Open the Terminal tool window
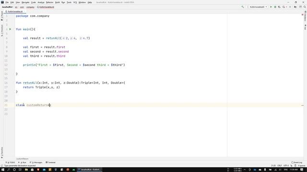Viewport: 307px width, 172px height. pyautogui.click(x=50, y=162)
